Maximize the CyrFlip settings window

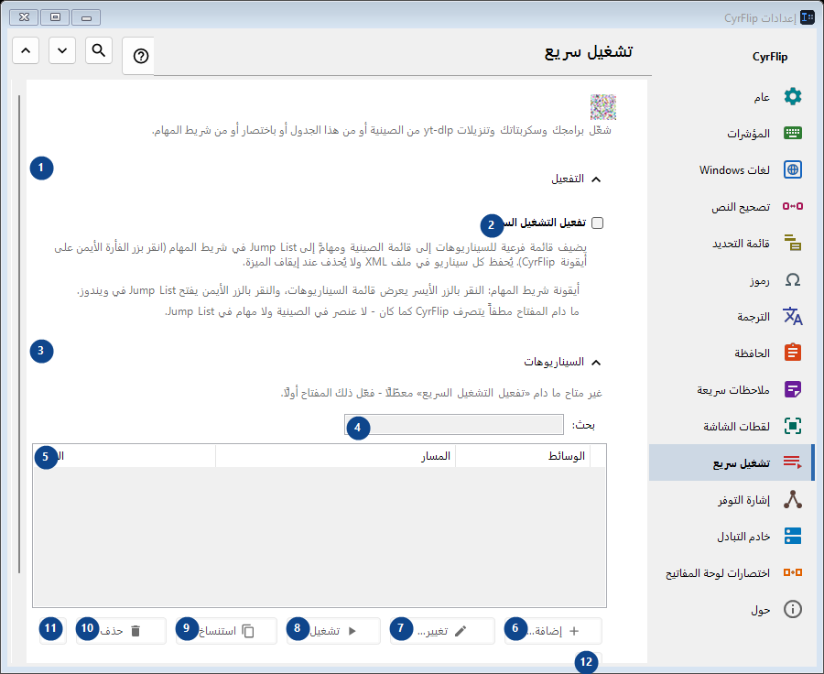(x=55, y=17)
